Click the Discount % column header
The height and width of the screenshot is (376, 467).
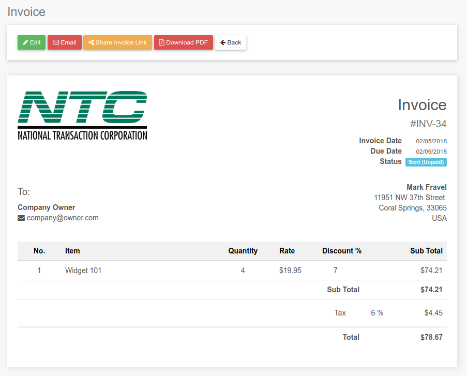pyautogui.click(x=341, y=251)
